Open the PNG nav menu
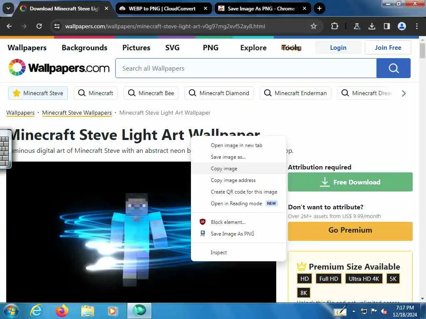The height and width of the screenshot is (319, 426). 211,48
